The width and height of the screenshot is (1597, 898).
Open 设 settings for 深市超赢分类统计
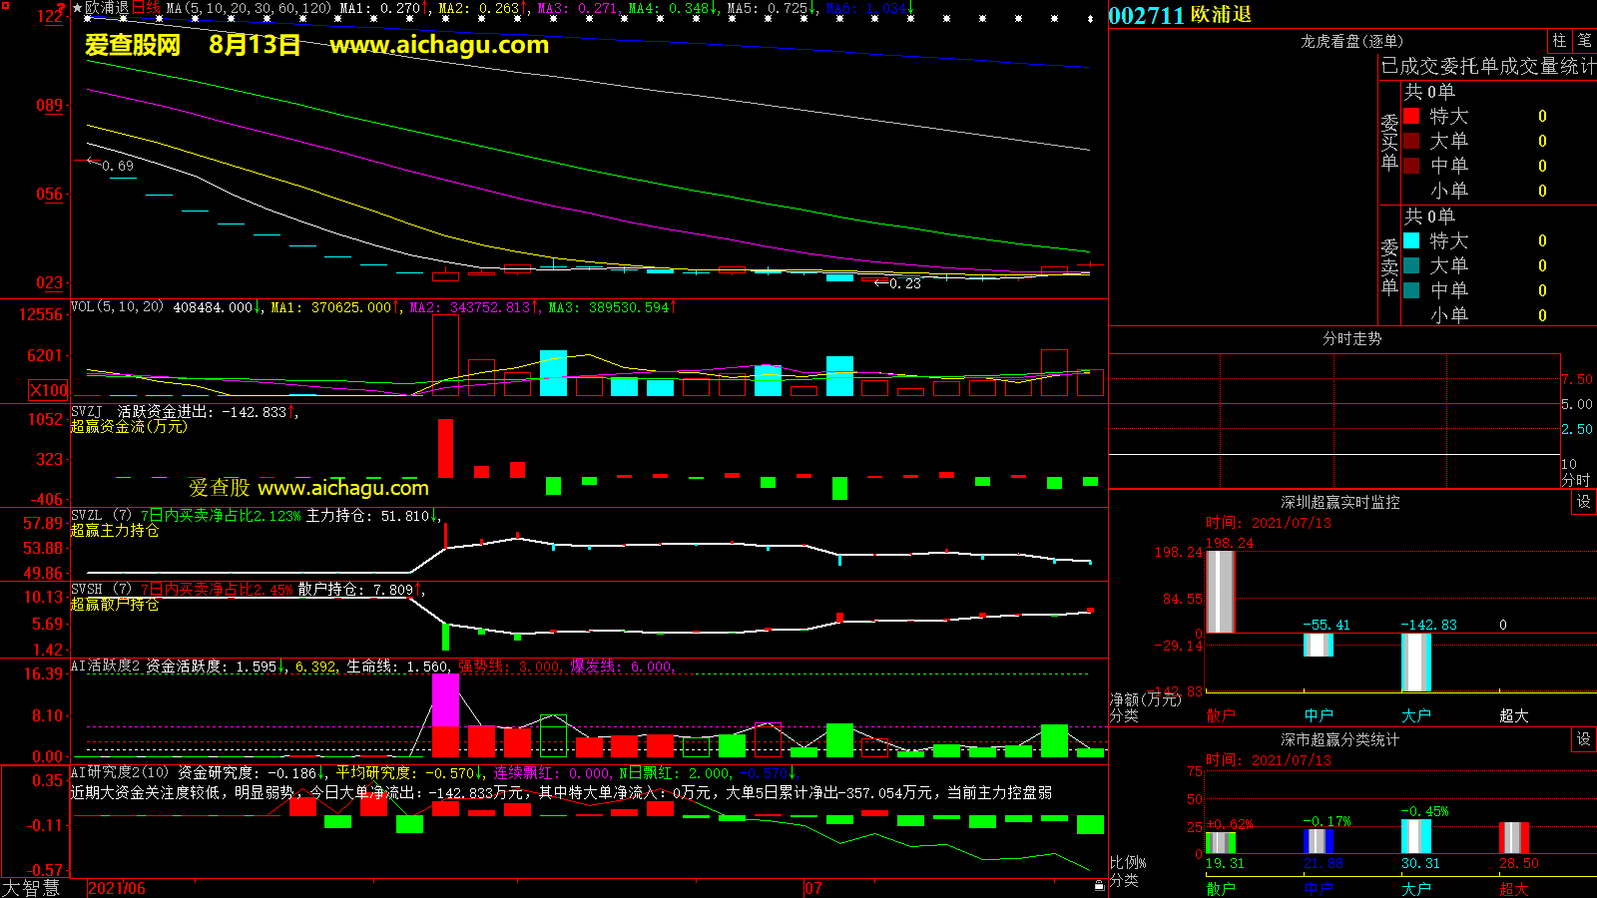pyautogui.click(x=1584, y=739)
